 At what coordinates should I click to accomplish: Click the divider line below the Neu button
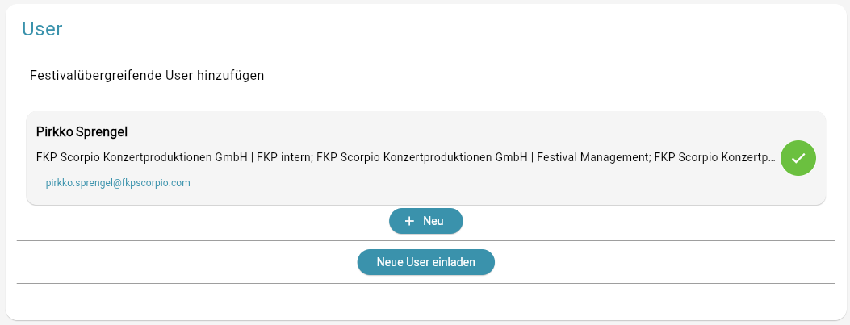[426, 240]
